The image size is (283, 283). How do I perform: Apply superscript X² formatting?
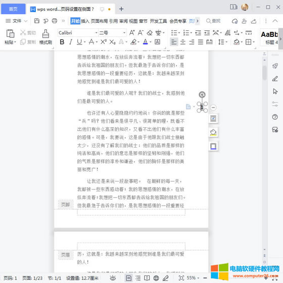coord(104,42)
